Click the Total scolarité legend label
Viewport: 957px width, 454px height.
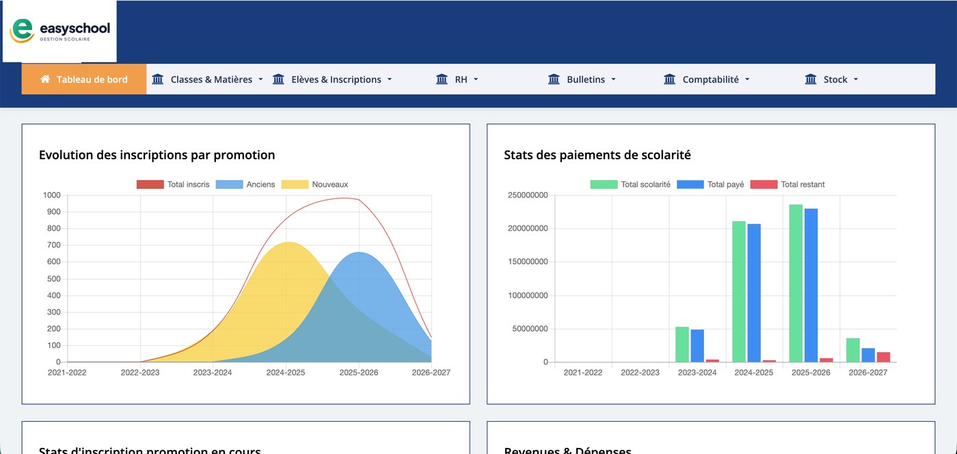pos(645,185)
